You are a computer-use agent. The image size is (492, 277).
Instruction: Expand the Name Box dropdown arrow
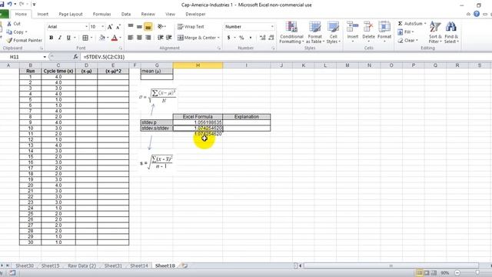(x=45, y=57)
